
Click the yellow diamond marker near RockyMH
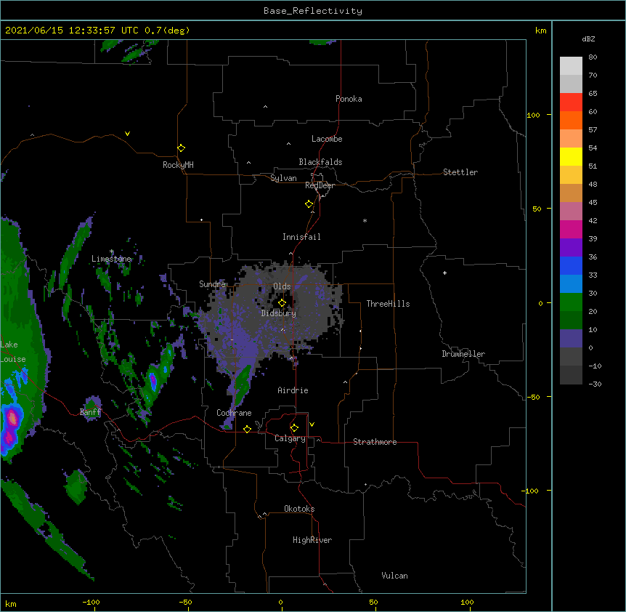[x=181, y=148]
